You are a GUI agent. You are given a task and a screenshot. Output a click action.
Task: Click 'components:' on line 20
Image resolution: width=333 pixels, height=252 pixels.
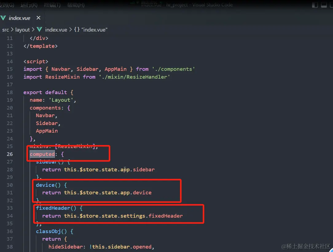click(47, 108)
